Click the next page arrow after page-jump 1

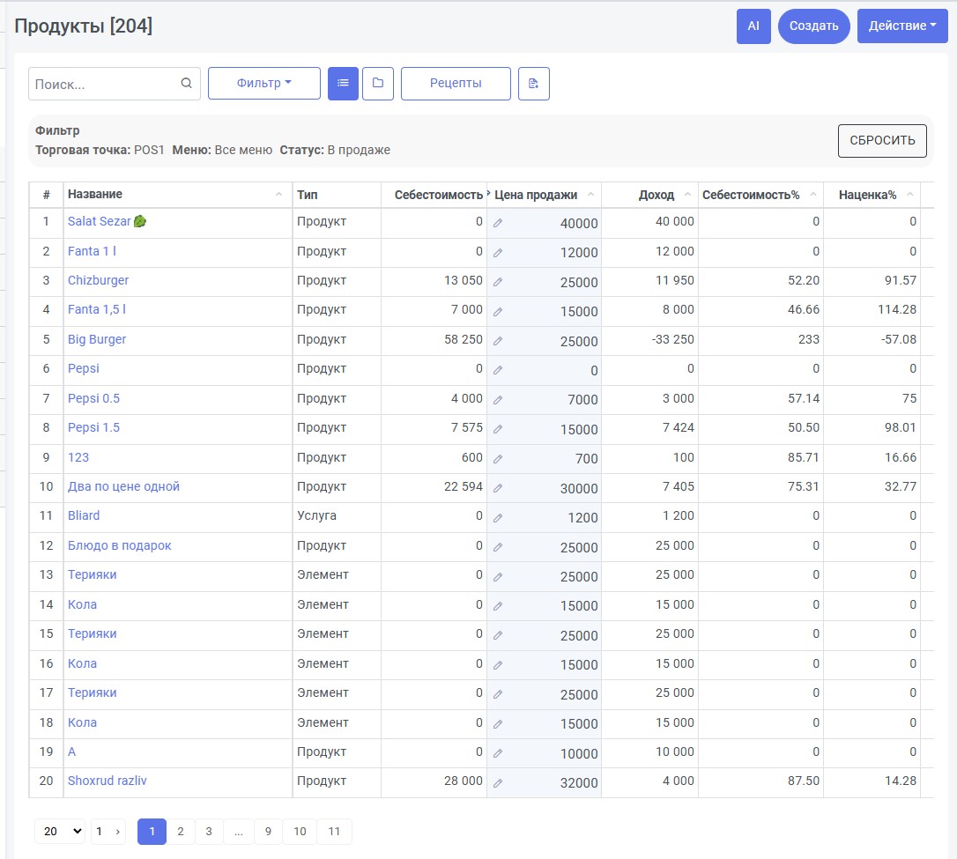(118, 832)
